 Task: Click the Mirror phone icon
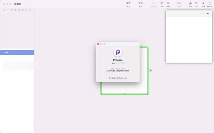point(210,3)
